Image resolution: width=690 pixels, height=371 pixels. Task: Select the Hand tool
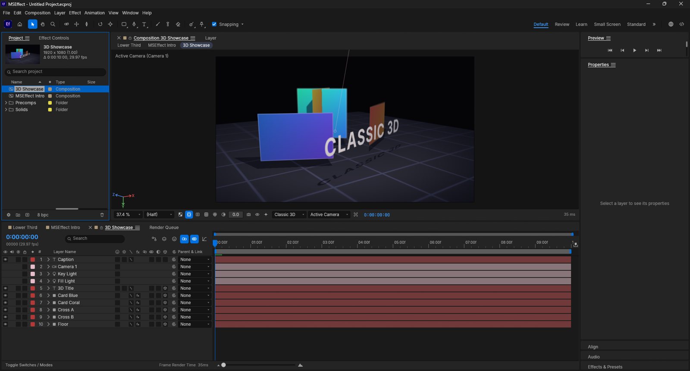[43, 24]
